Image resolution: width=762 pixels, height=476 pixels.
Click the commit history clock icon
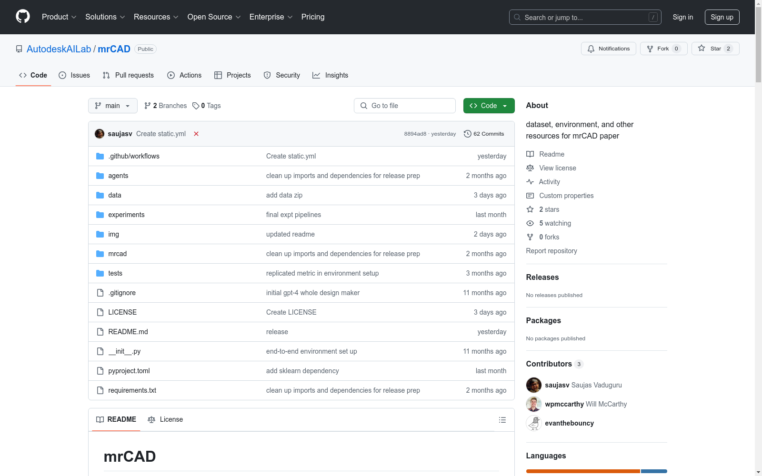point(468,134)
